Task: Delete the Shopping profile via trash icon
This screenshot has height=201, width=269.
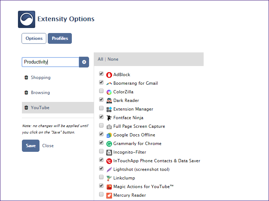Action: (26, 77)
